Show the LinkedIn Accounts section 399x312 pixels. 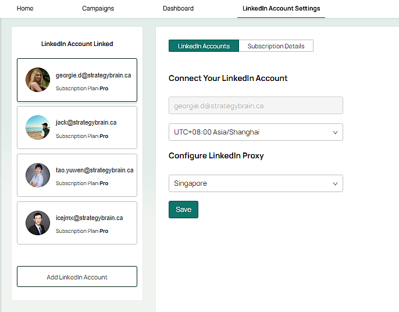[204, 46]
